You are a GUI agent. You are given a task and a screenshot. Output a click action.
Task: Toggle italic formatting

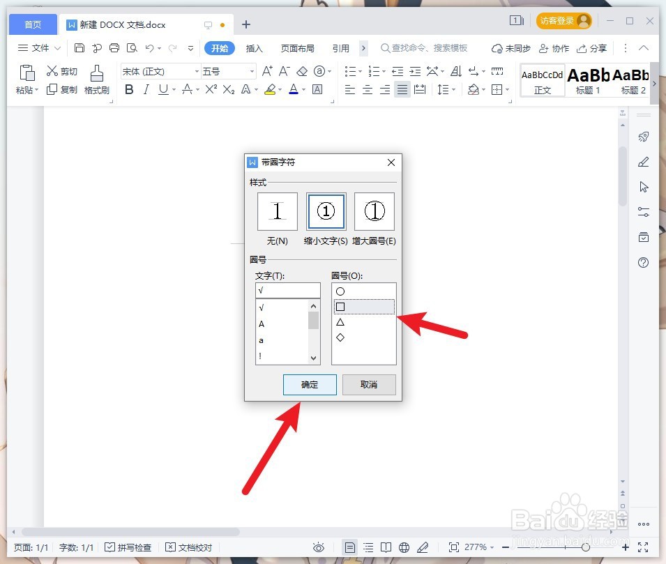[146, 90]
